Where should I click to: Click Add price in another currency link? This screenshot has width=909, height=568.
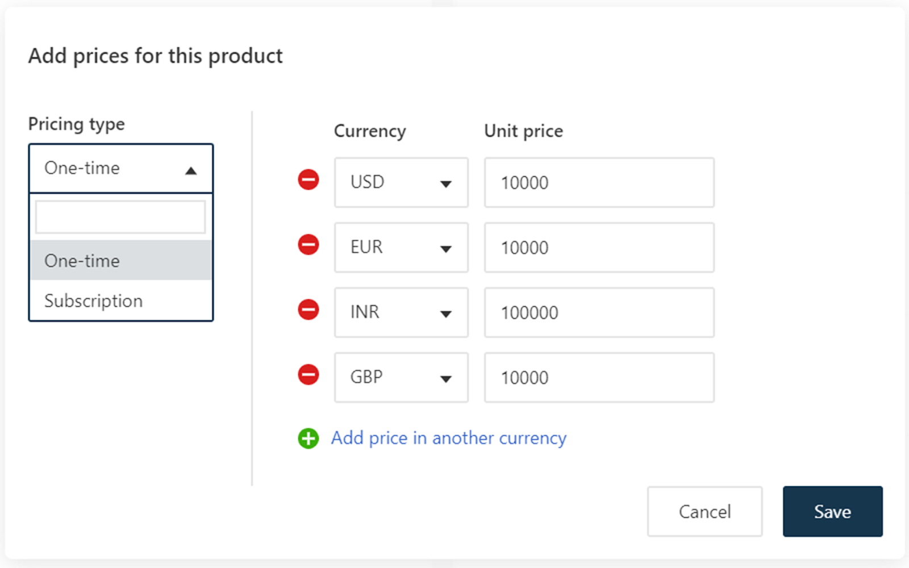(449, 438)
